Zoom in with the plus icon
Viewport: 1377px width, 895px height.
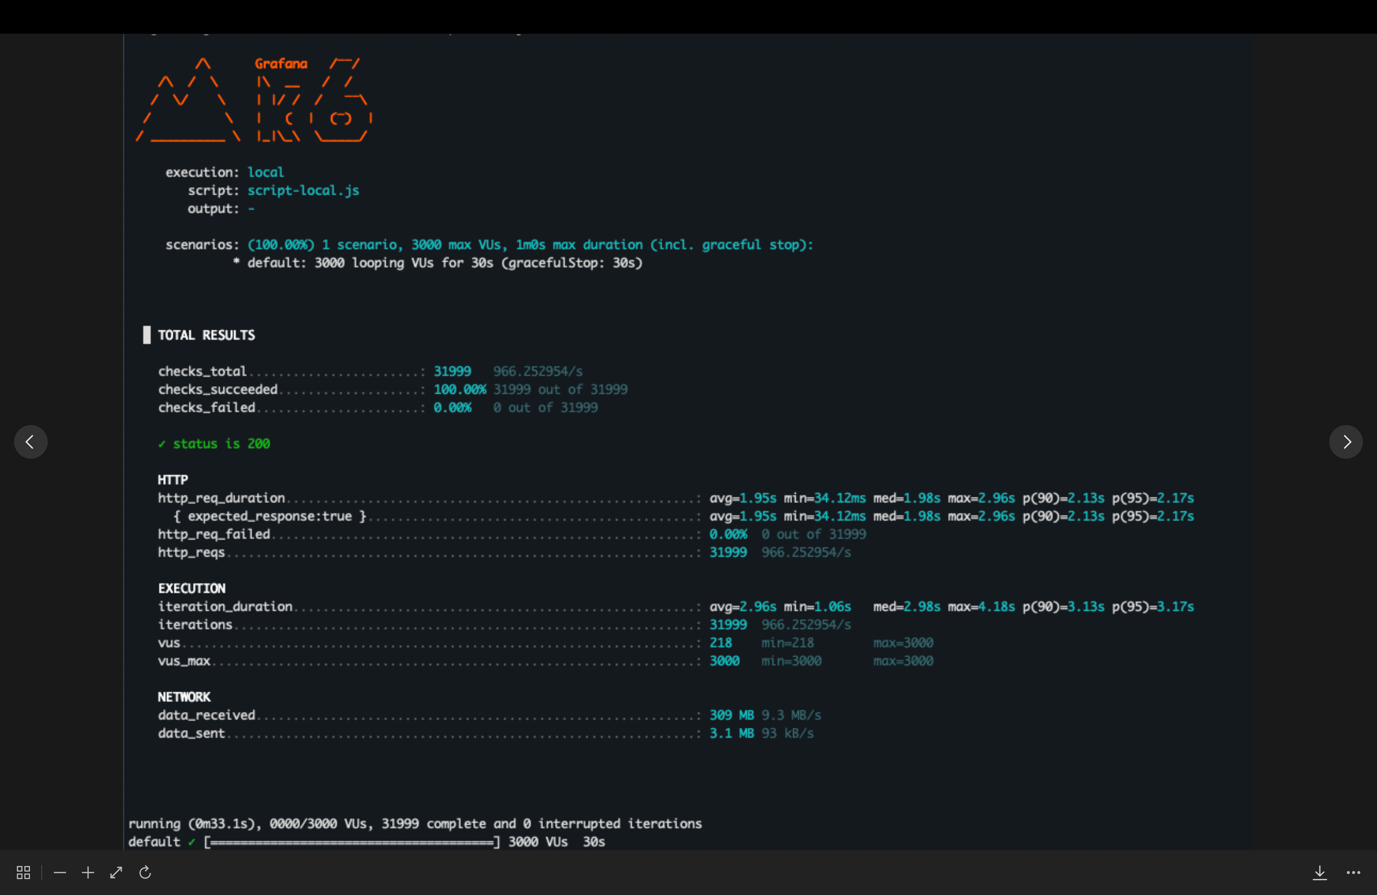pyautogui.click(x=88, y=873)
